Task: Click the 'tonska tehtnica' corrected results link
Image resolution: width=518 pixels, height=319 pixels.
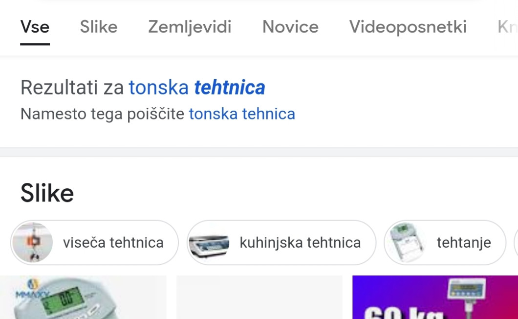Action: [196, 88]
